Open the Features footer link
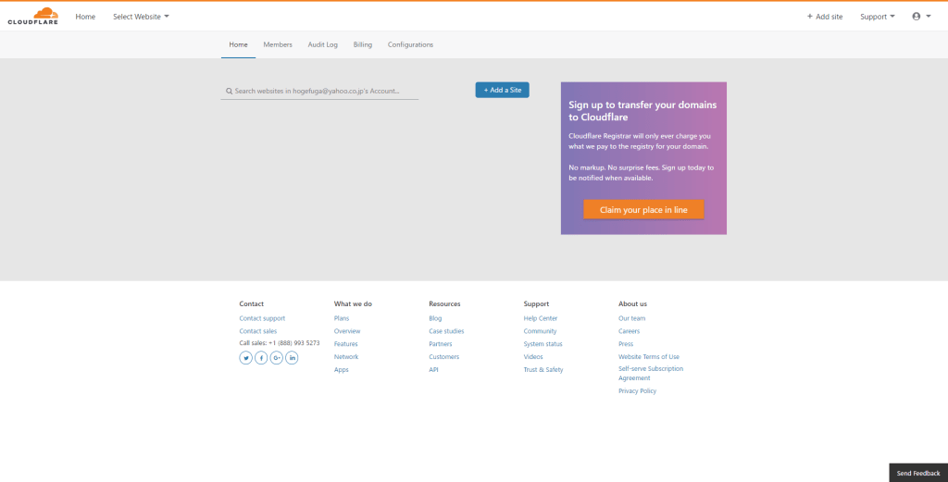 [x=346, y=343]
